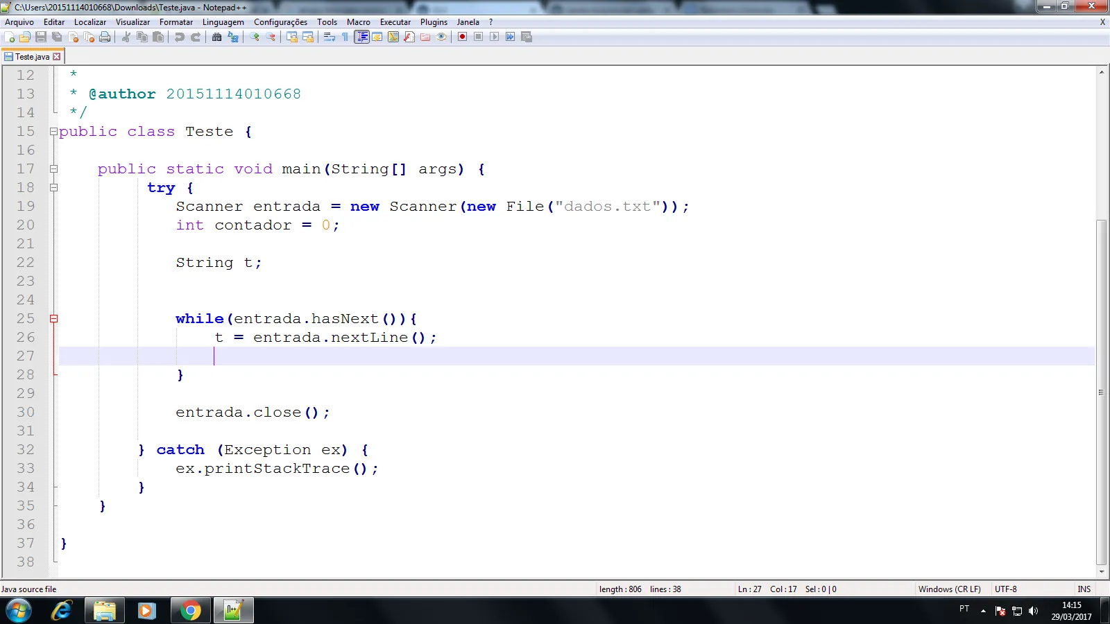Click the Open file toolbar icon

[x=25, y=37]
